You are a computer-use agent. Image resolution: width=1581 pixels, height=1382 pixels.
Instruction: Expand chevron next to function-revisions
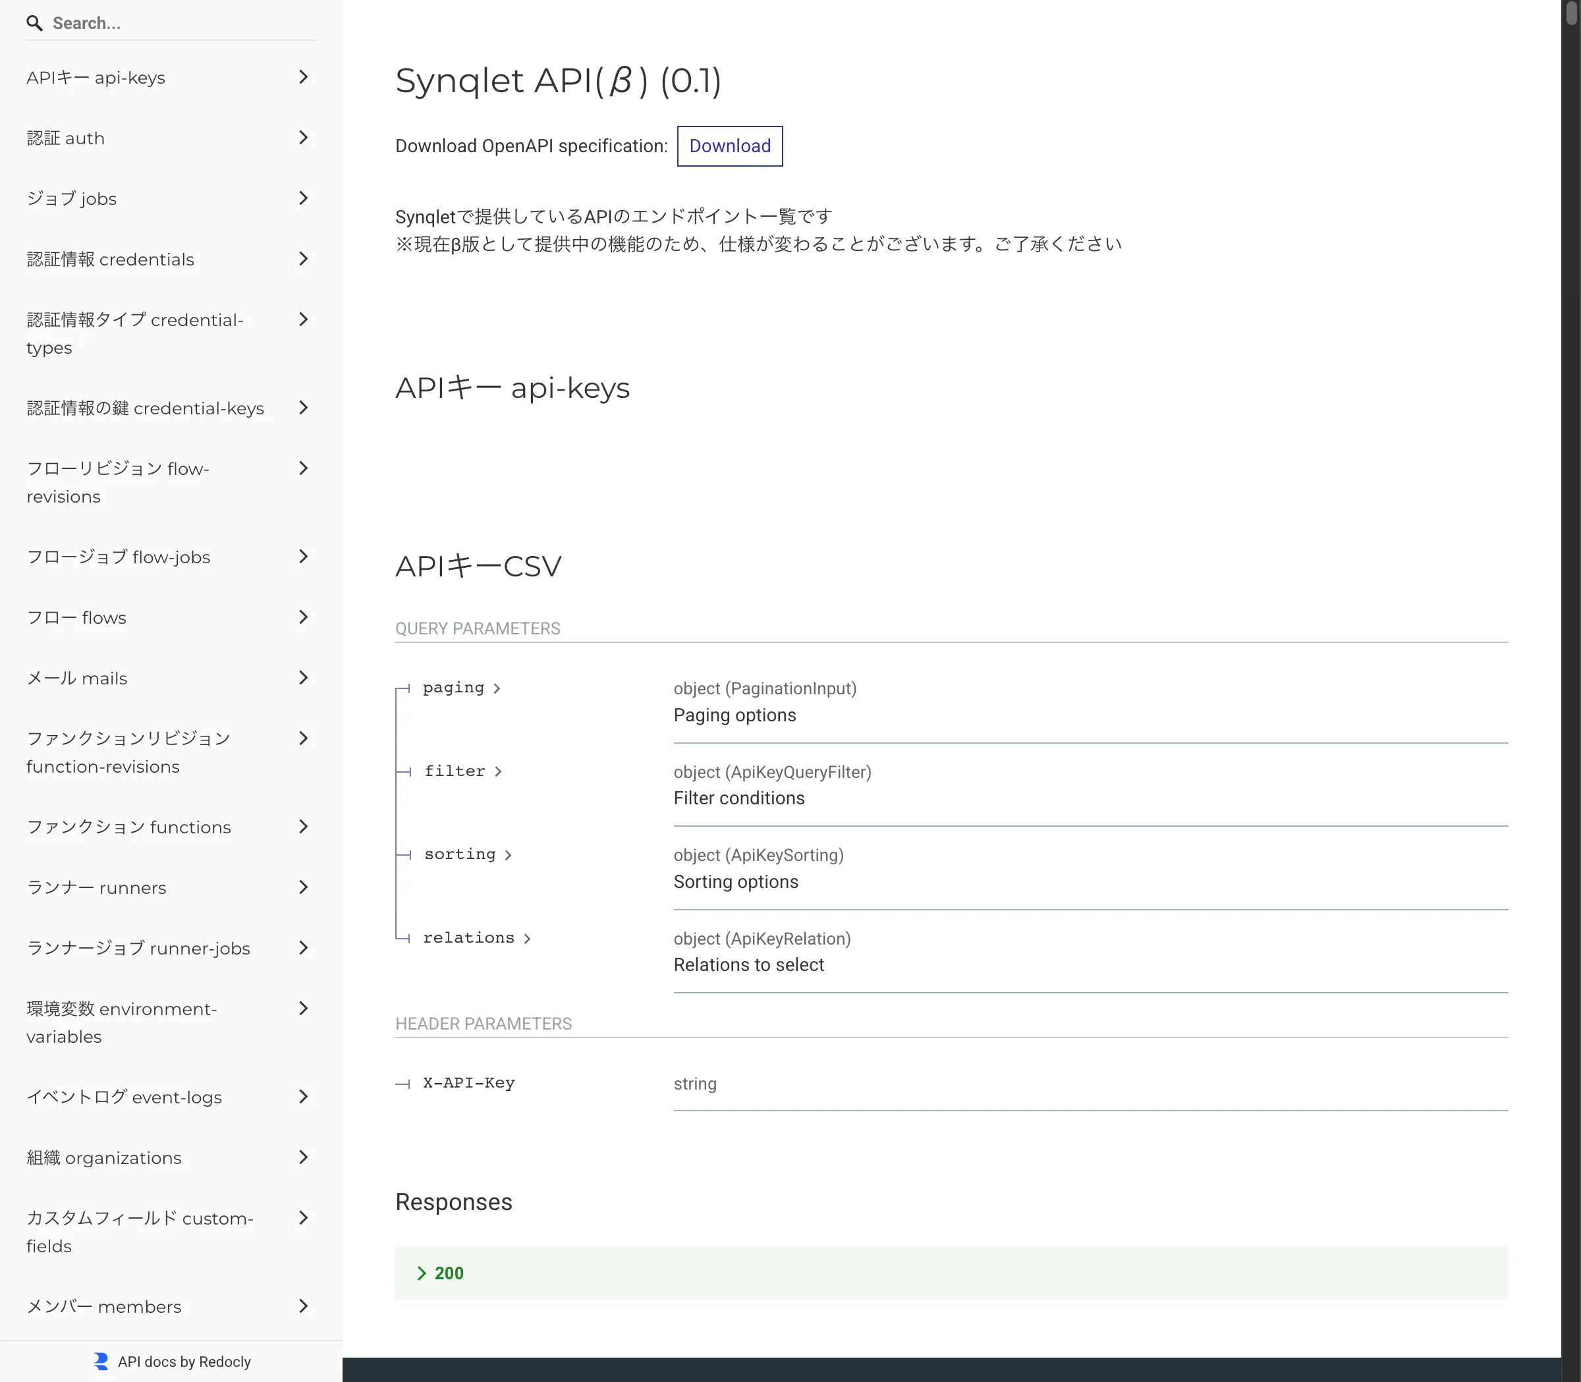pyautogui.click(x=303, y=738)
